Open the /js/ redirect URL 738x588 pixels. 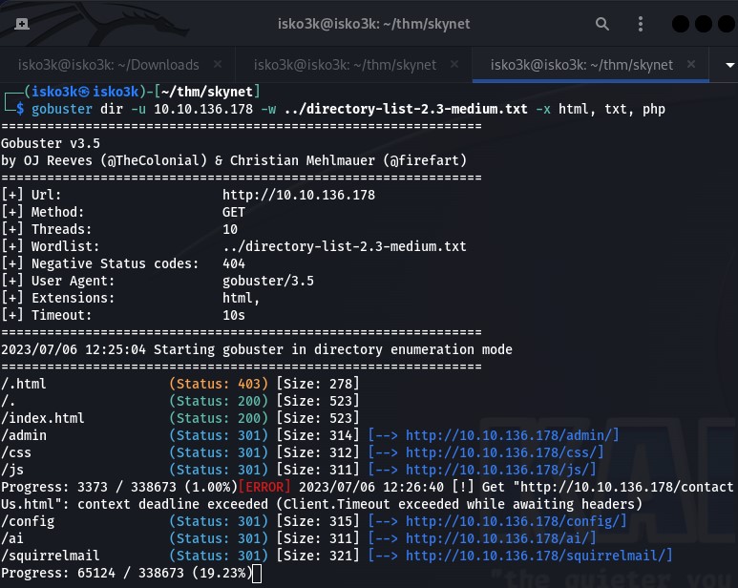[499, 470]
